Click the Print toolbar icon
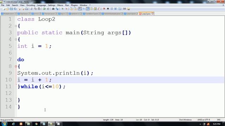 coord(27,9)
